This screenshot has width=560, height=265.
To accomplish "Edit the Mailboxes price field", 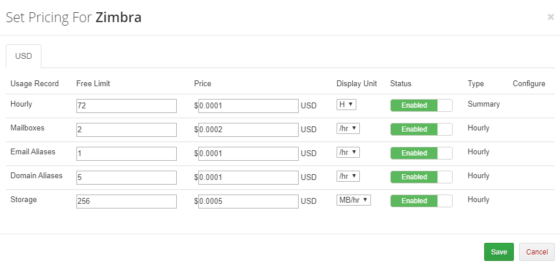I will (x=249, y=130).
